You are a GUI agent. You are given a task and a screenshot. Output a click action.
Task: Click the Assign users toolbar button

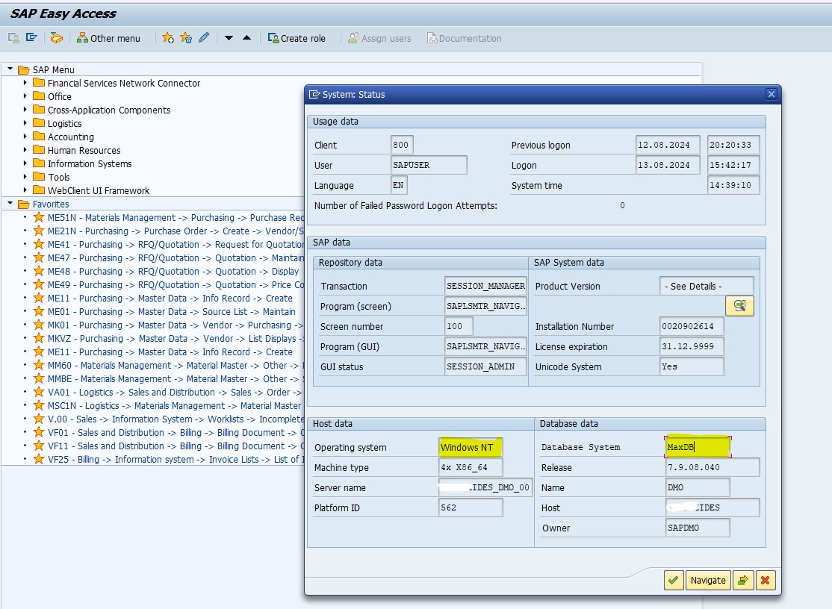(x=379, y=38)
